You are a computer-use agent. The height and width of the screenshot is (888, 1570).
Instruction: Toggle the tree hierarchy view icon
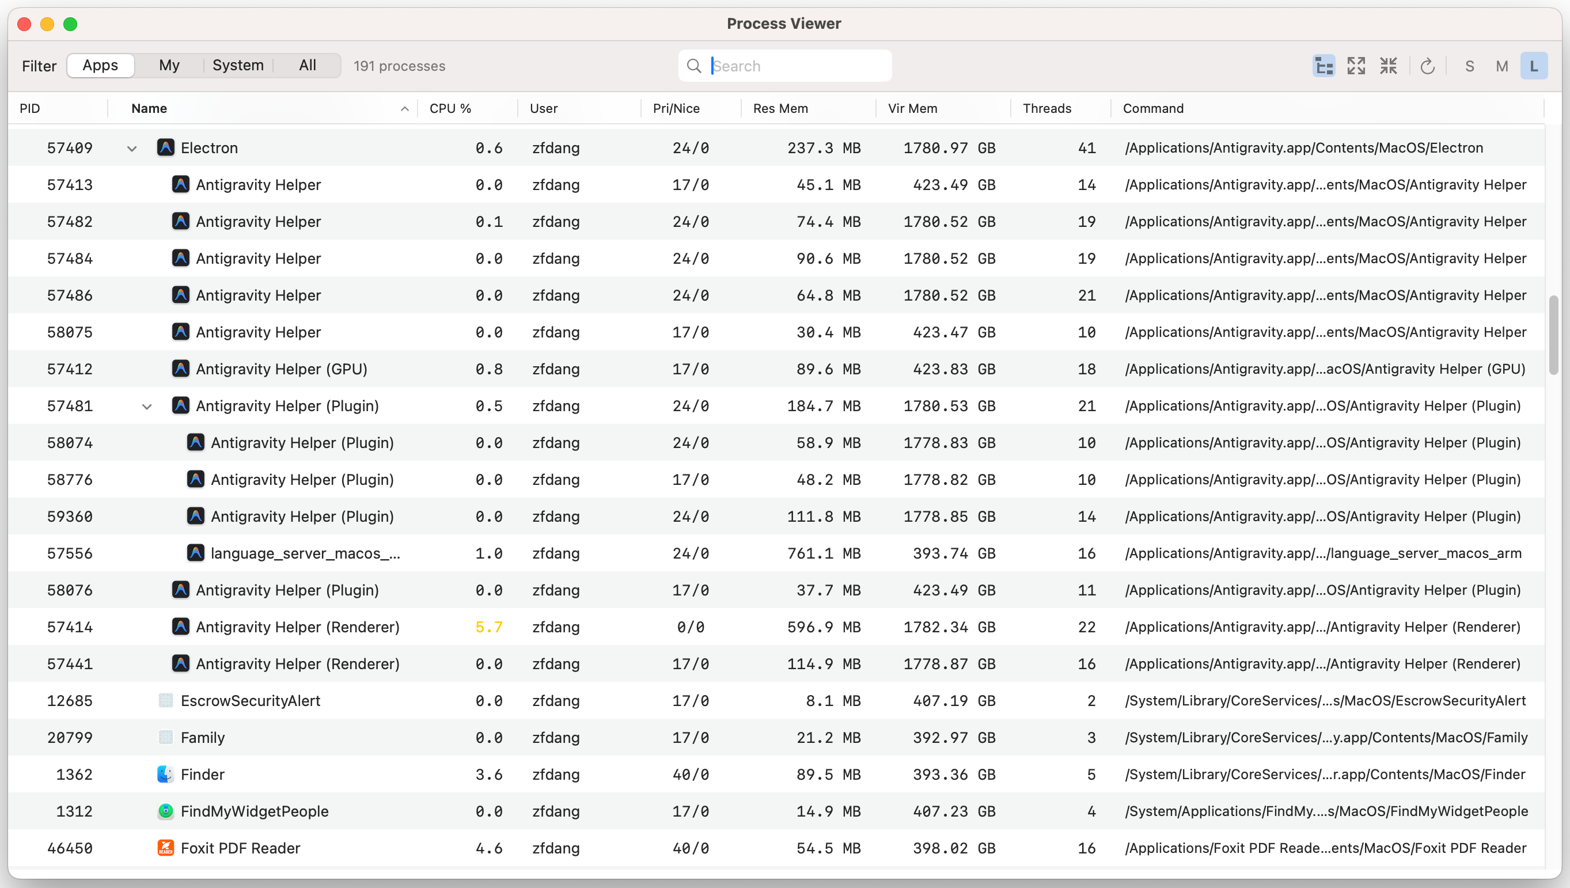pyautogui.click(x=1323, y=66)
